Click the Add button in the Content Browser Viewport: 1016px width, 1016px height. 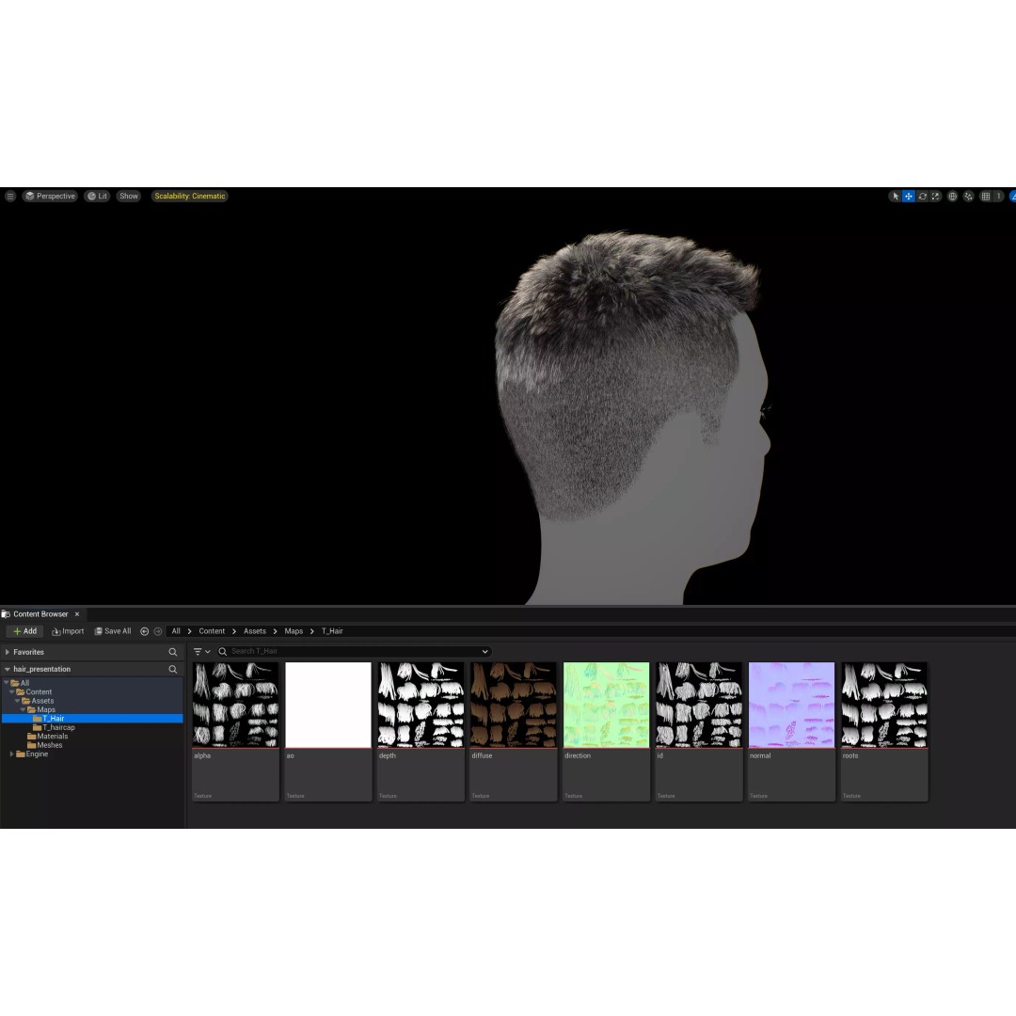tap(24, 631)
